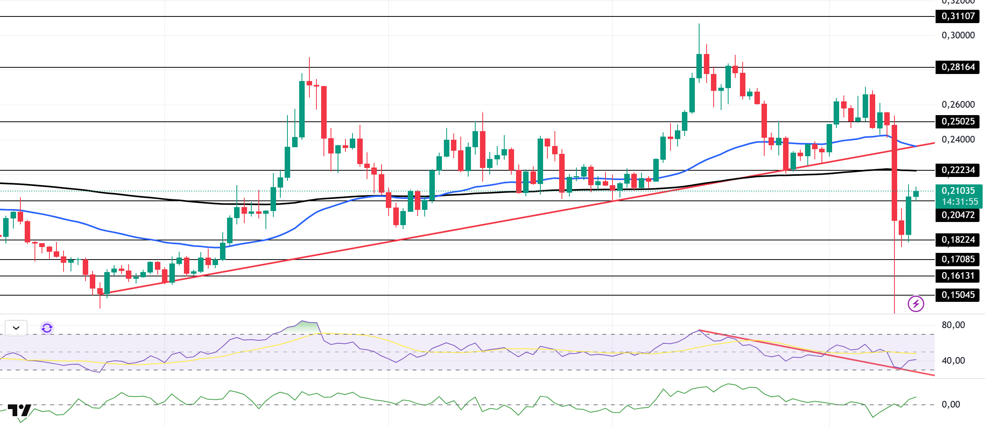Image resolution: width=985 pixels, height=433 pixels.
Task: Select the 0,20472 price level label
Action: pos(958,215)
